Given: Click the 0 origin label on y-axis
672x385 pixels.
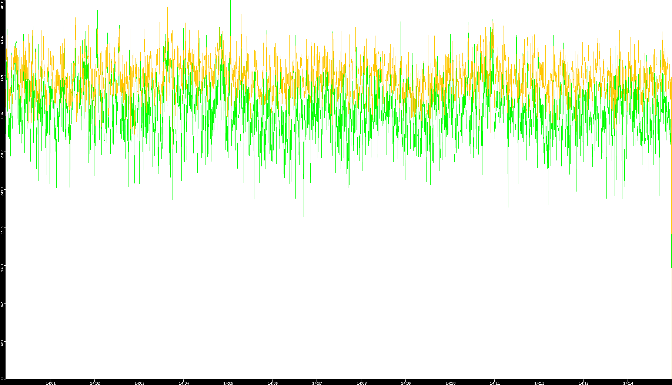Looking at the screenshot, I should coord(2,378).
